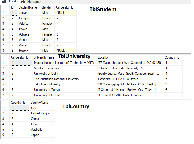Screen dimensions: 194x144
Task: Click the cell with student Alaric
Action: (x=29, y=40)
